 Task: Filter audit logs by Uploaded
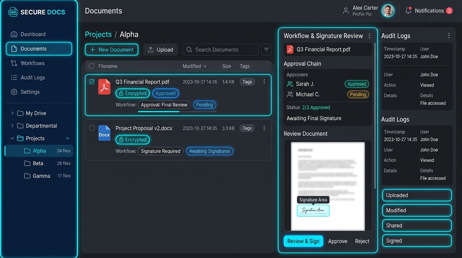click(417, 195)
